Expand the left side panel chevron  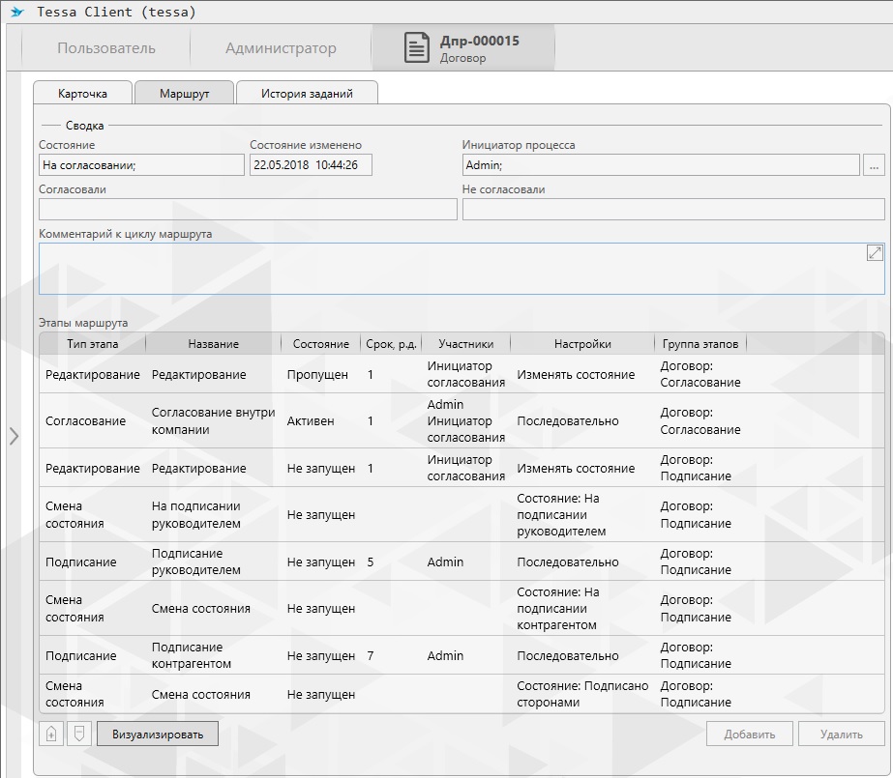pos(14,437)
